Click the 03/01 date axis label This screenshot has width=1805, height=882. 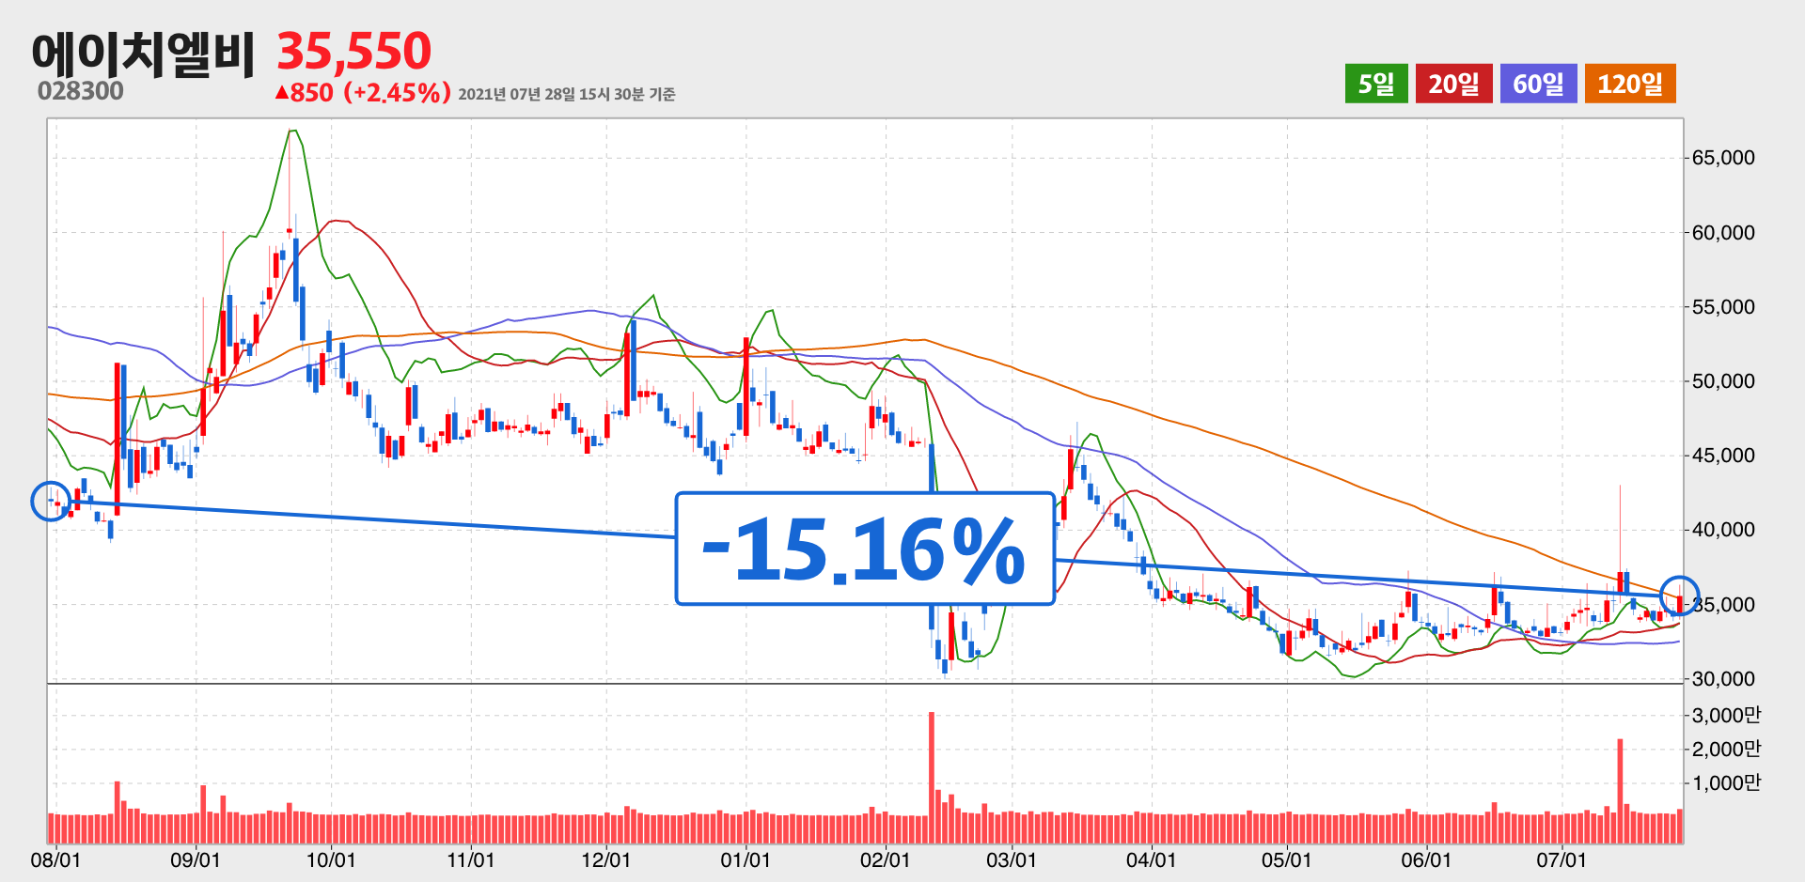(1012, 859)
